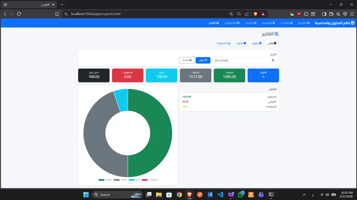Click the date field showing 02/15/2026
Screen dimensions: 357x200
[245, 60]
